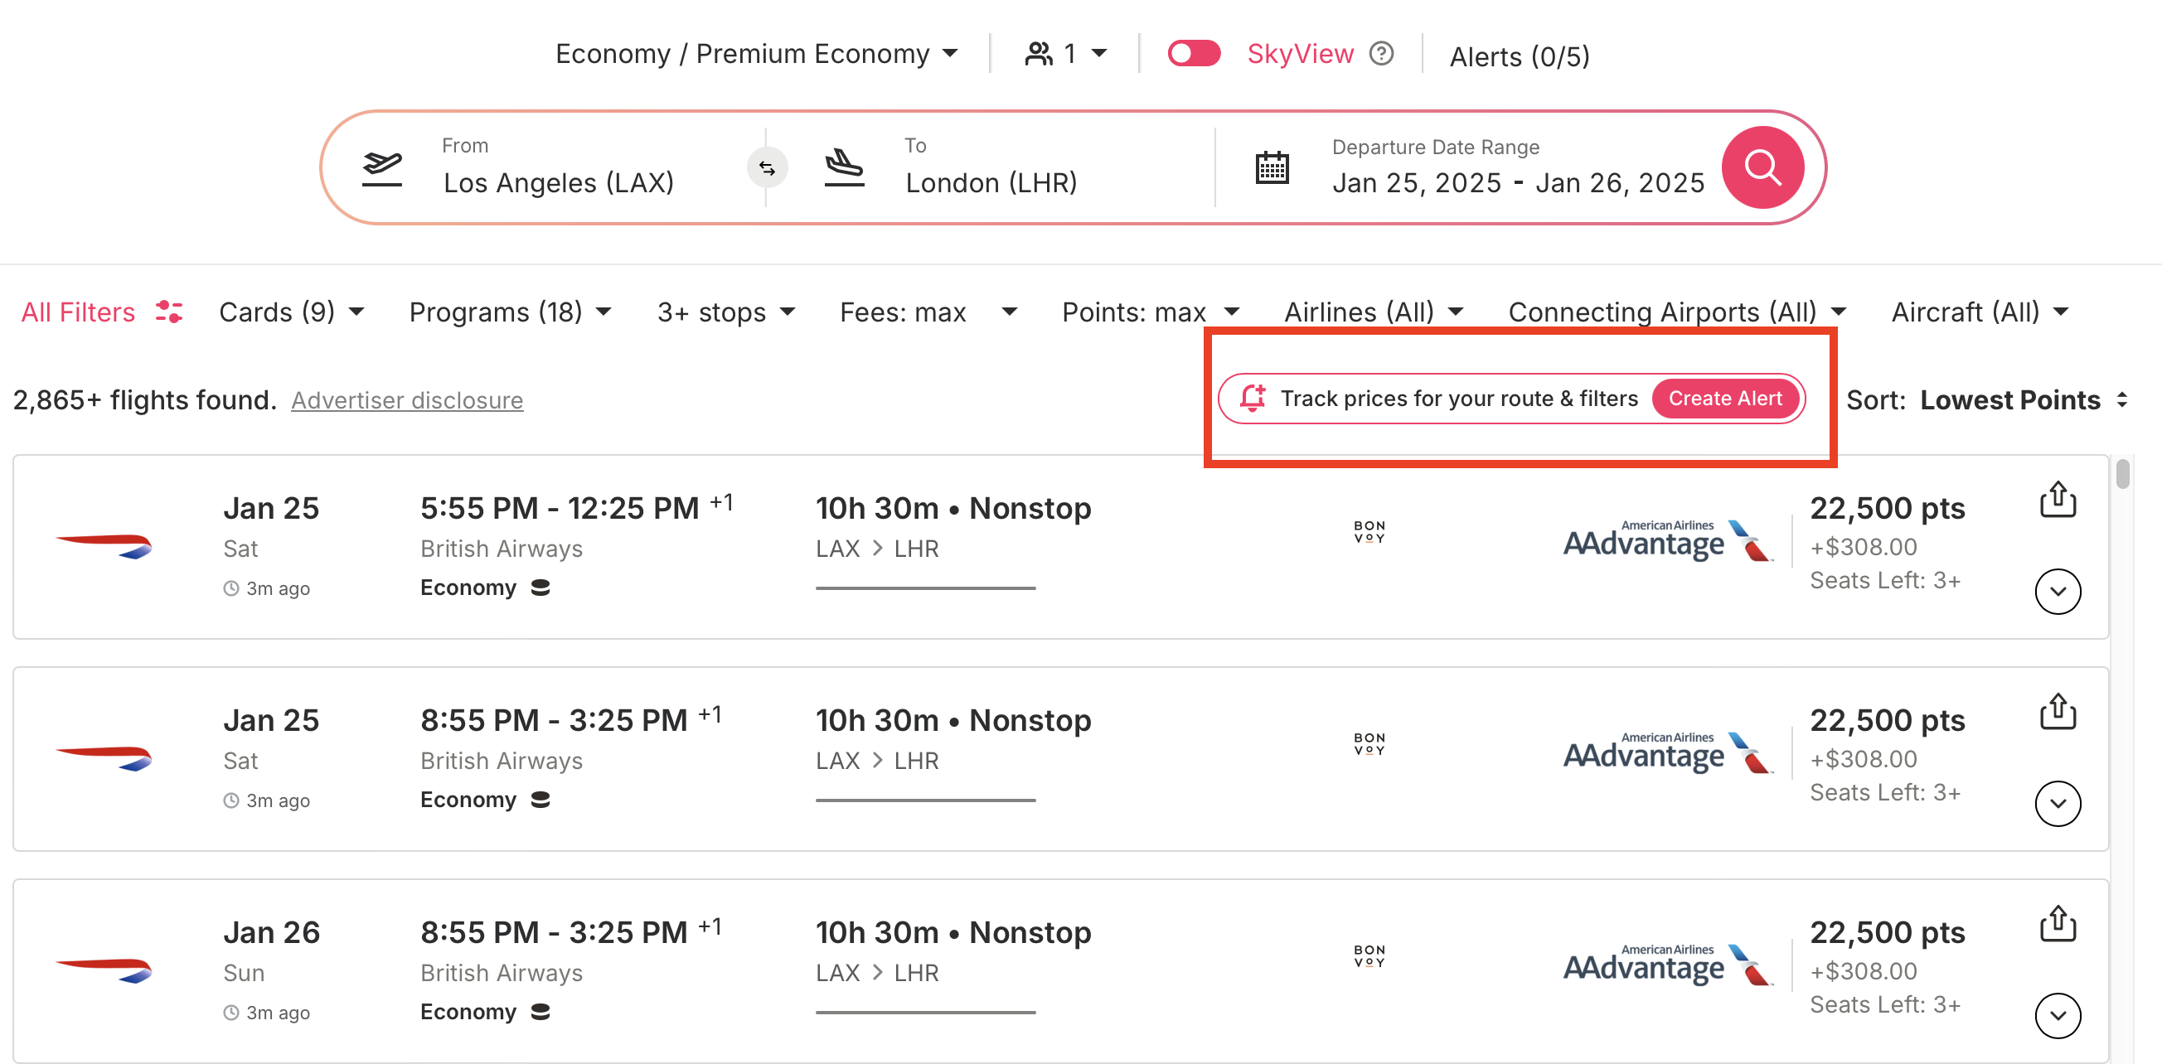Viewport: 2162px width, 1064px height.
Task: Click the arrival plane landing icon
Action: coord(844,168)
